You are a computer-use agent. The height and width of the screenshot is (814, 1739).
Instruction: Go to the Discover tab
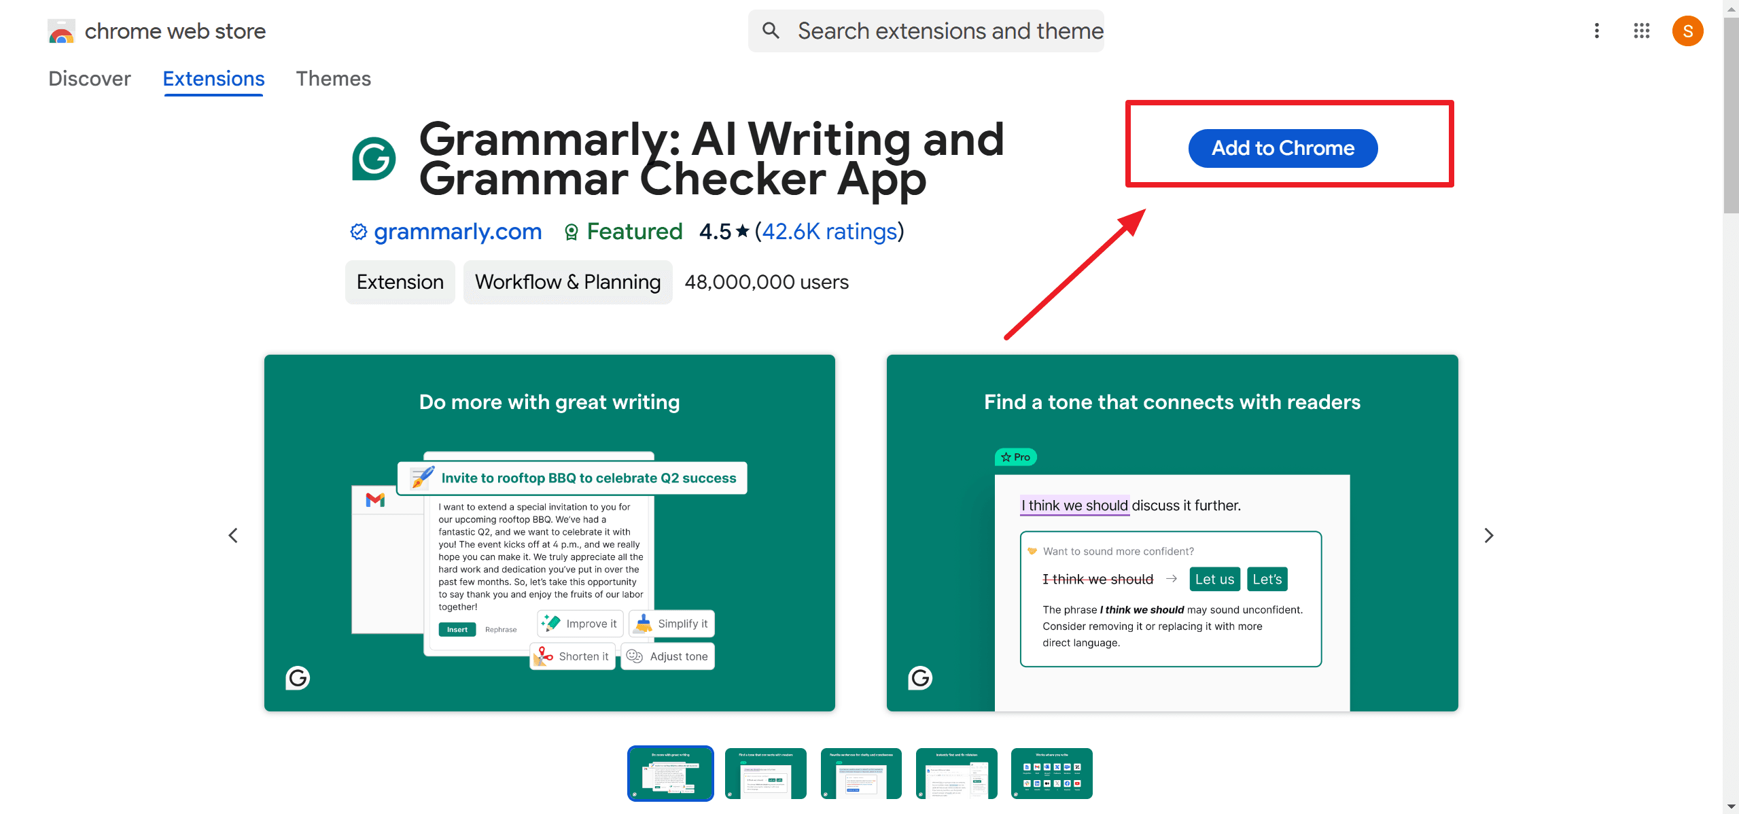click(90, 79)
